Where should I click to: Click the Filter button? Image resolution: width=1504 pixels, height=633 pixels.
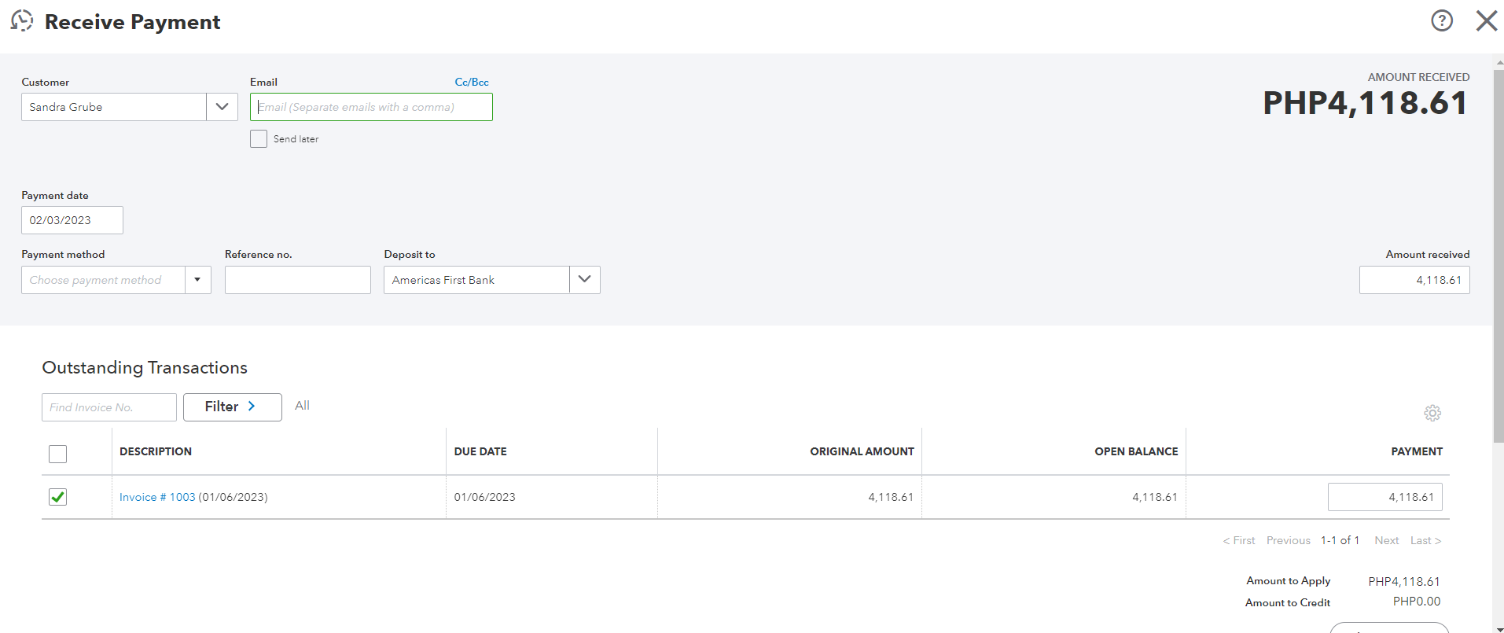tap(232, 407)
